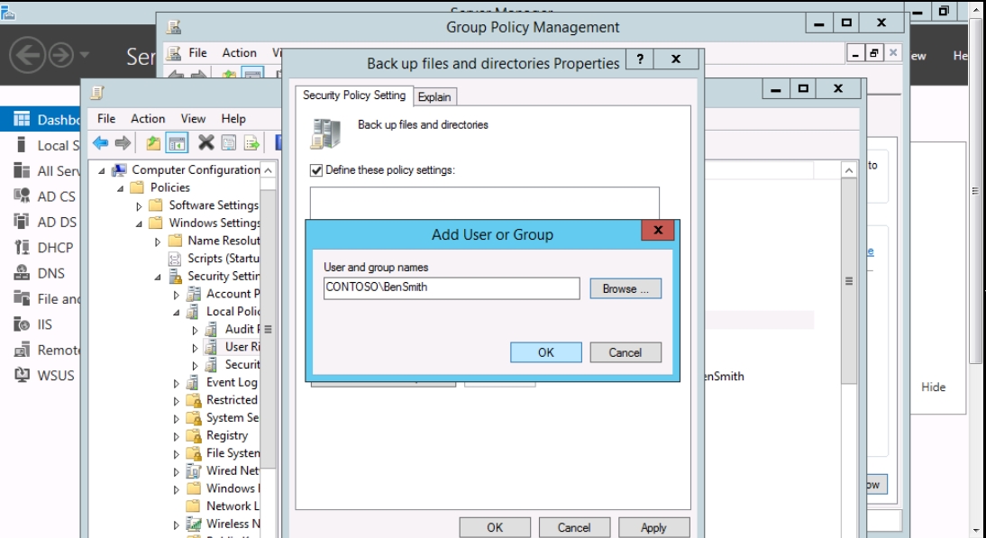Viewport: 986px width, 538px height.
Task: Click the Delete X icon in toolbar
Action: tap(205, 142)
